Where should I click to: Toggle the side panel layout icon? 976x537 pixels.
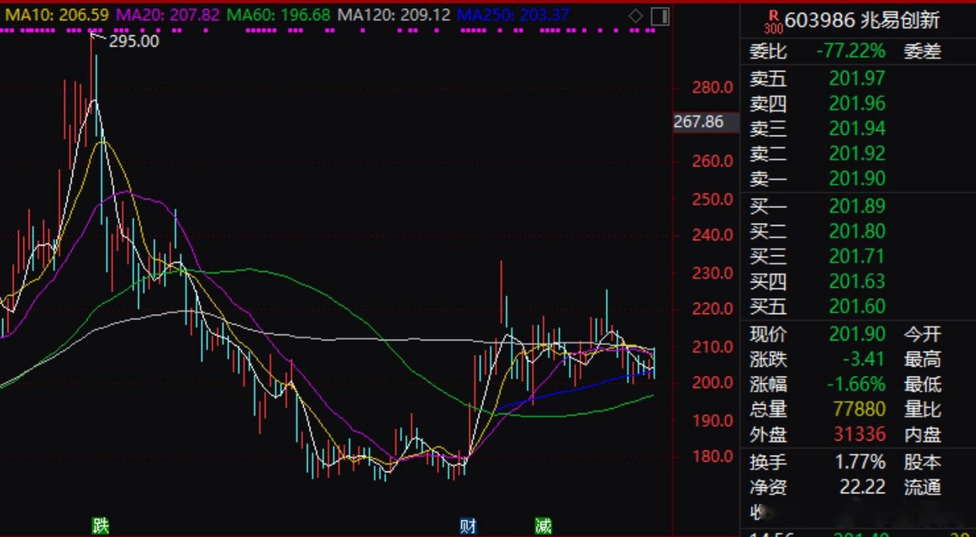[660, 16]
